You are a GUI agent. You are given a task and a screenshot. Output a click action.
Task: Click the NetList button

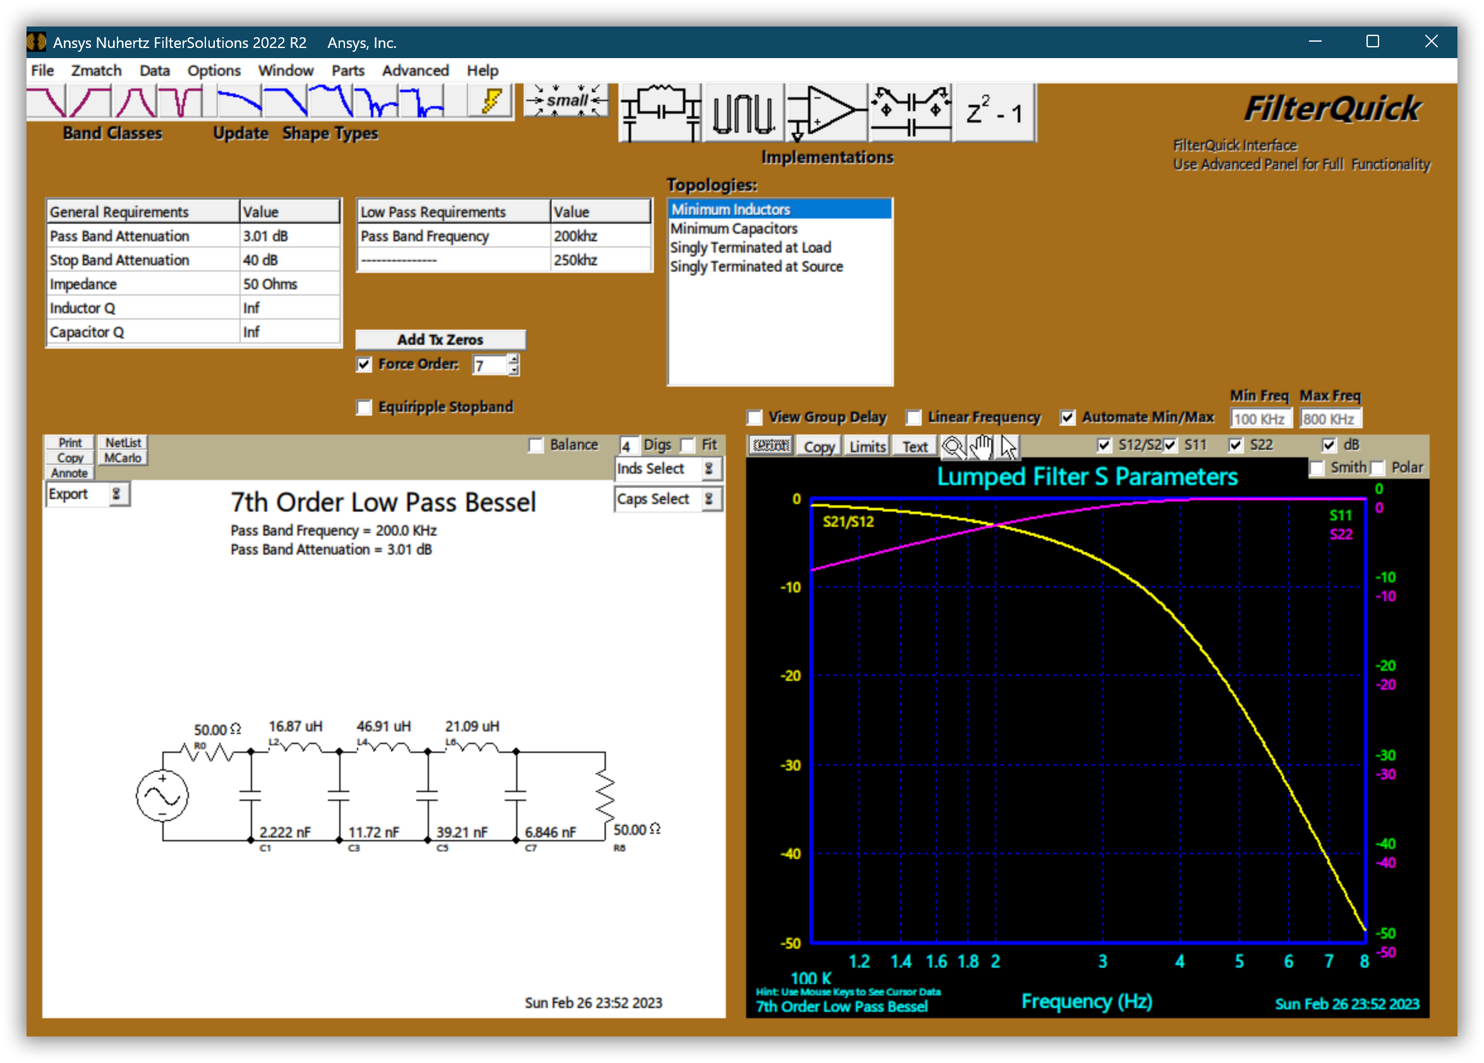[123, 443]
